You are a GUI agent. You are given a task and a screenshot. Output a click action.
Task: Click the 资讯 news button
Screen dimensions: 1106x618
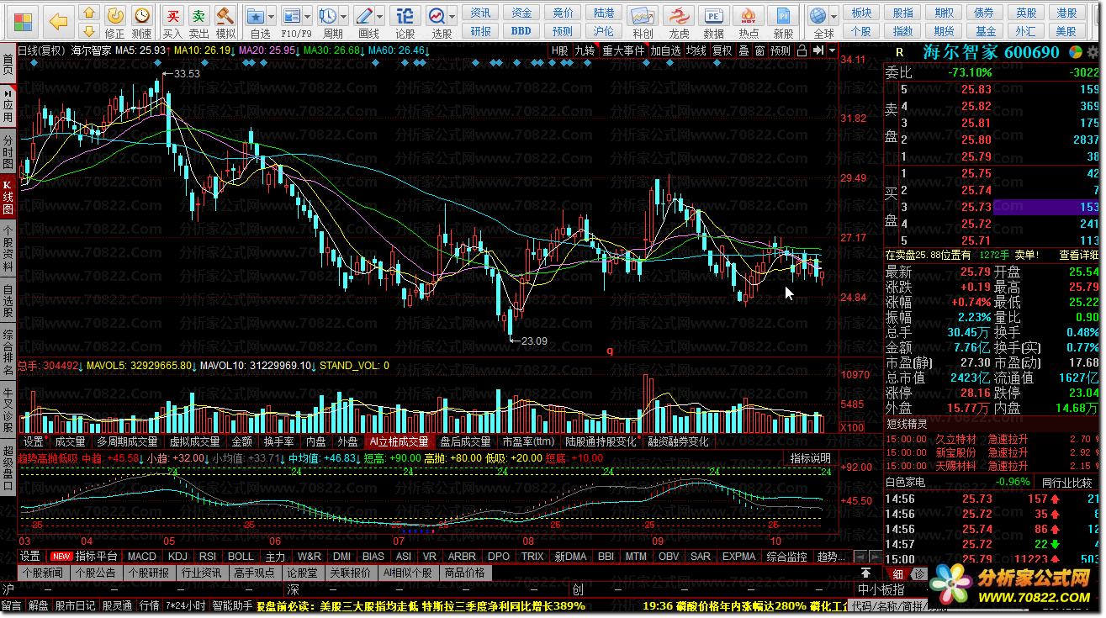pos(481,13)
